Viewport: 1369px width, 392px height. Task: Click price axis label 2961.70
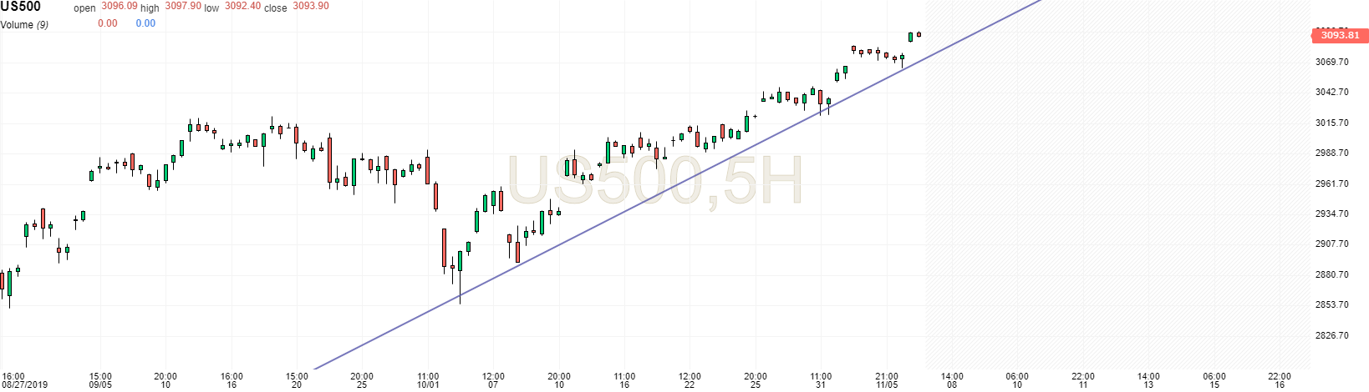click(x=1332, y=184)
